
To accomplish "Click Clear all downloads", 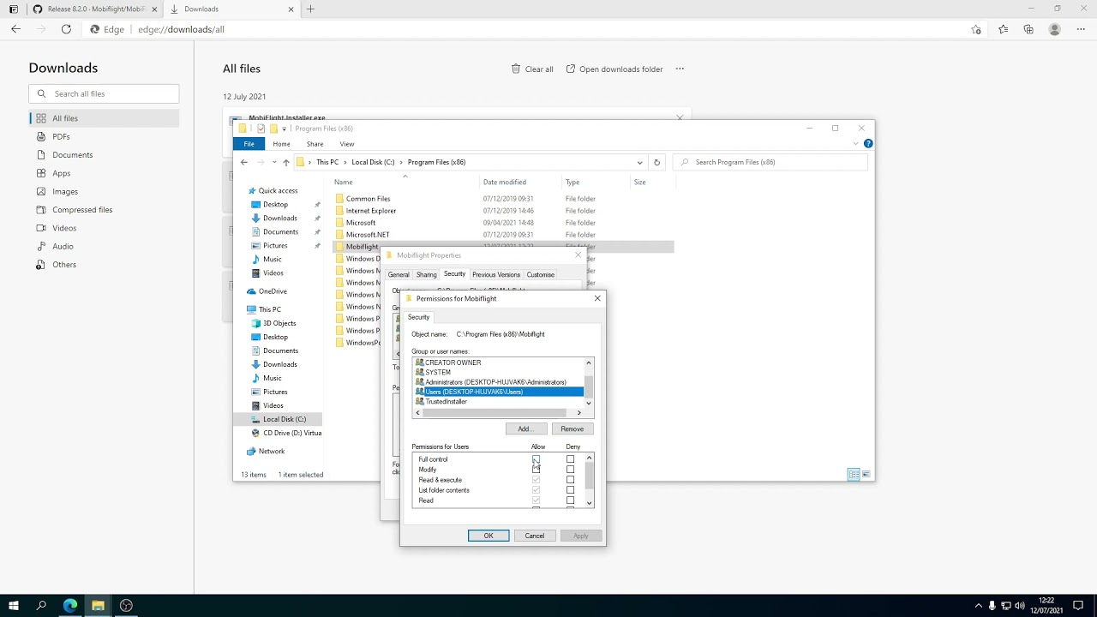I will (532, 69).
